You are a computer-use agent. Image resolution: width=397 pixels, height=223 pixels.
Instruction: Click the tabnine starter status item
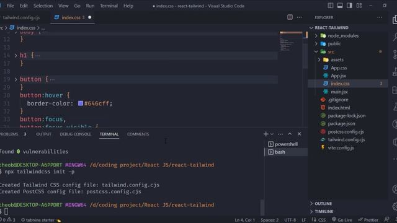pyautogui.click(x=41, y=220)
